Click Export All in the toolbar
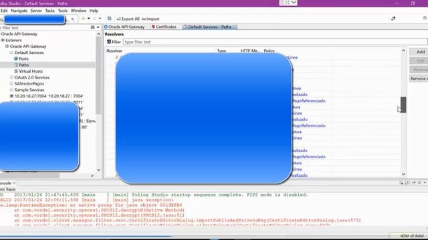The height and width of the screenshot is (240, 428). click(x=128, y=19)
